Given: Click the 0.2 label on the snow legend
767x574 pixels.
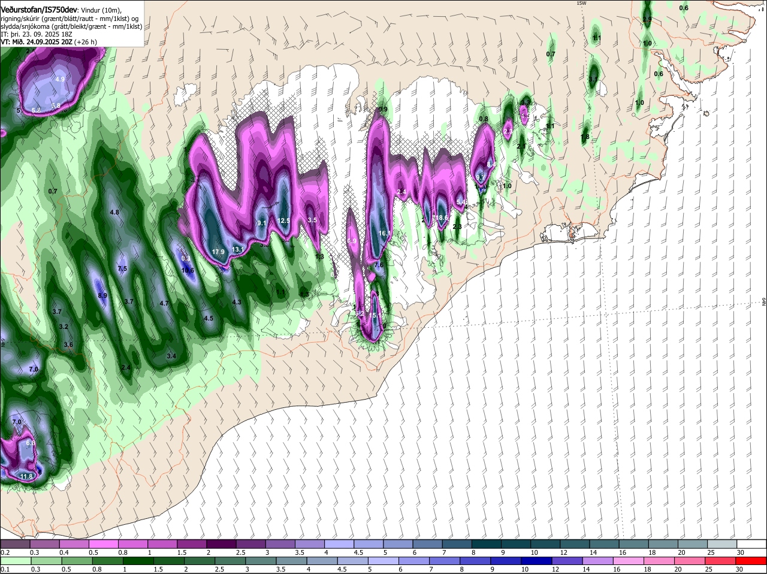Looking at the screenshot, I should click(x=5, y=552).
